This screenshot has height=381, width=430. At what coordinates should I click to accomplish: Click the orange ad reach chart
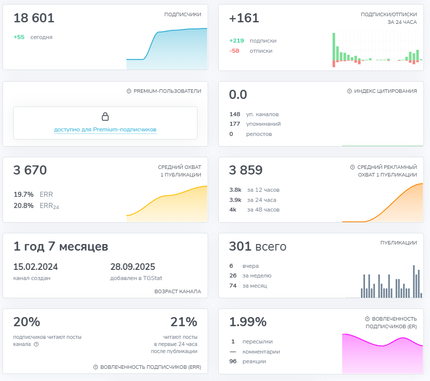tap(383, 202)
